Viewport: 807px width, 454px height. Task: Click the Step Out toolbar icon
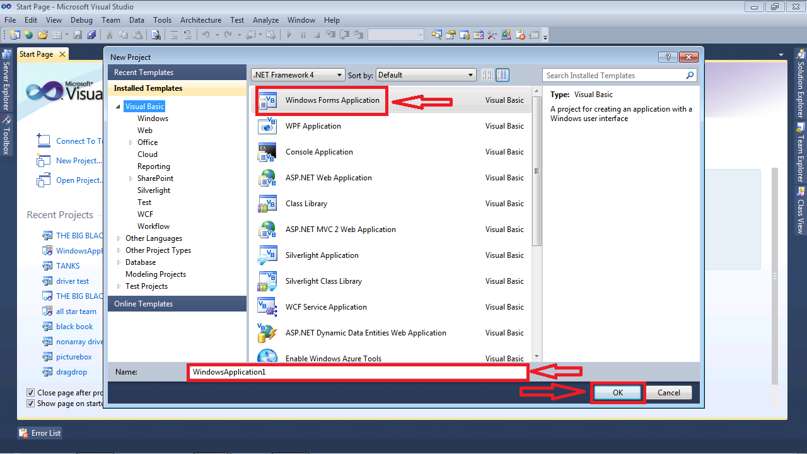[359, 35]
